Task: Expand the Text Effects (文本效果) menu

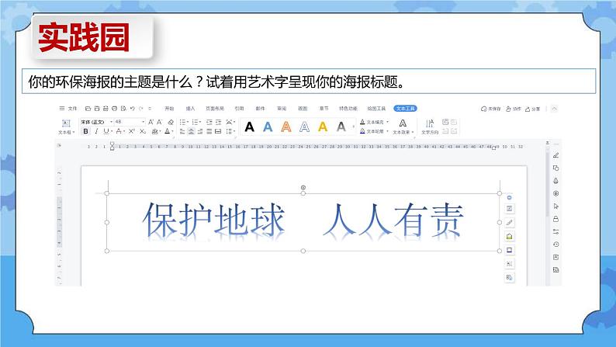Action: pos(403,132)
